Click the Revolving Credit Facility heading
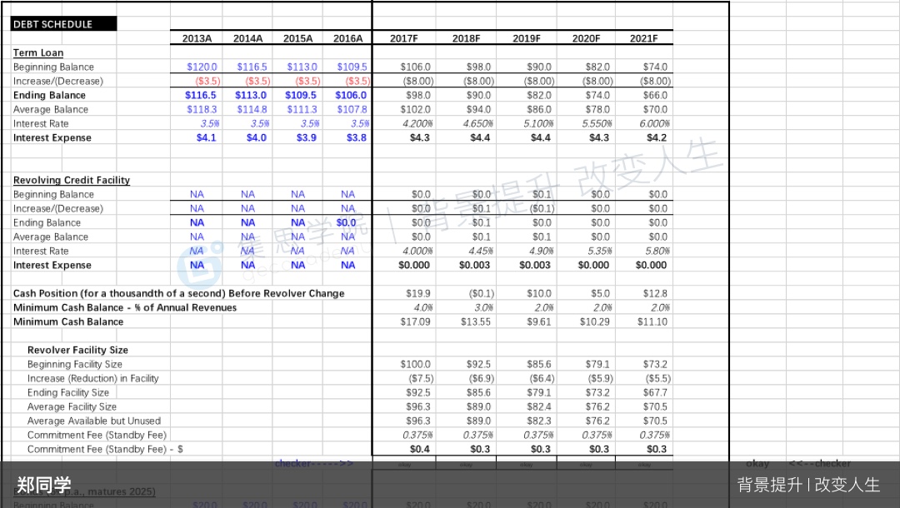900x508 pixels. coord(72,180)
